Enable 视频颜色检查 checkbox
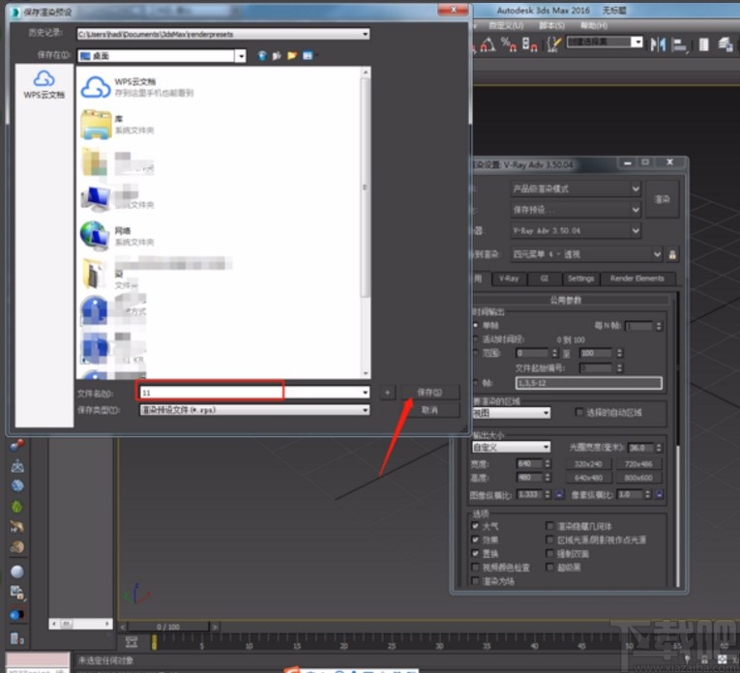The image size is (740, 673). pyautogui.click(x=476, y=567)
